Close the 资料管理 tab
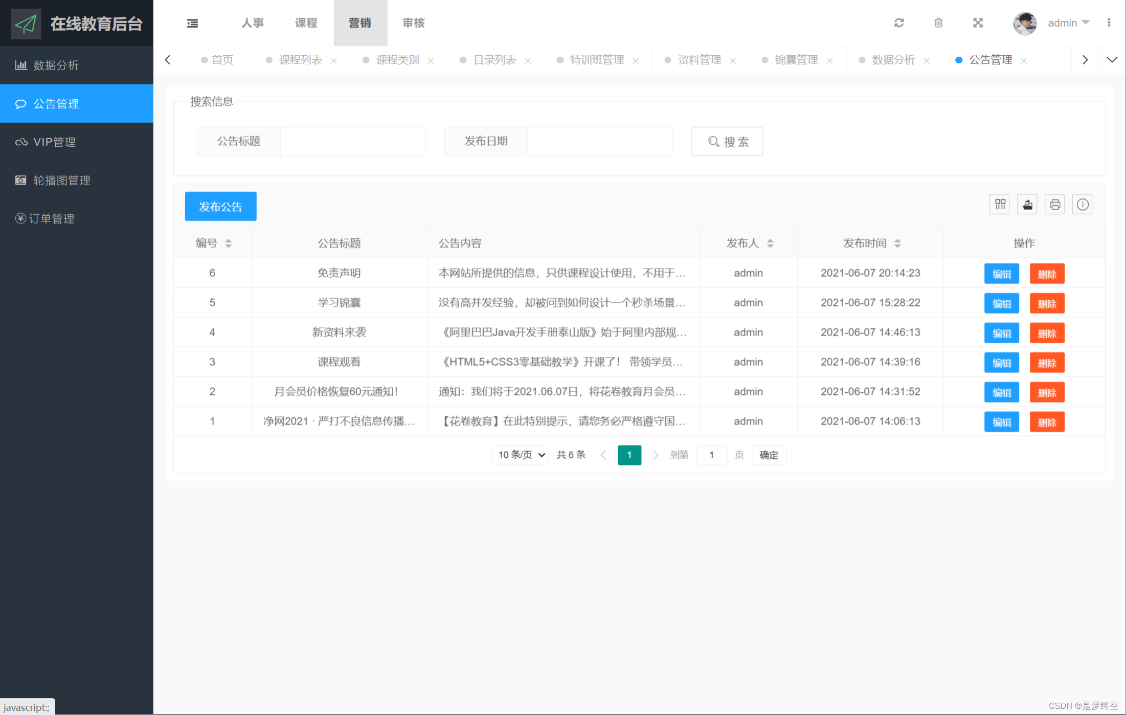 pos(733,61)
